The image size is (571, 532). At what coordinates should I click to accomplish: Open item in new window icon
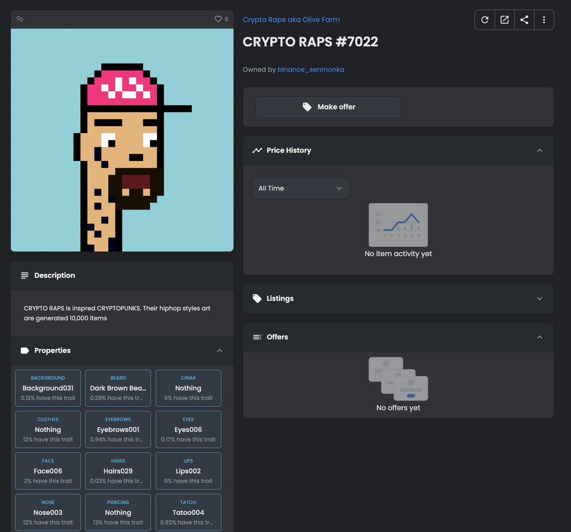(x=504, y=20)
